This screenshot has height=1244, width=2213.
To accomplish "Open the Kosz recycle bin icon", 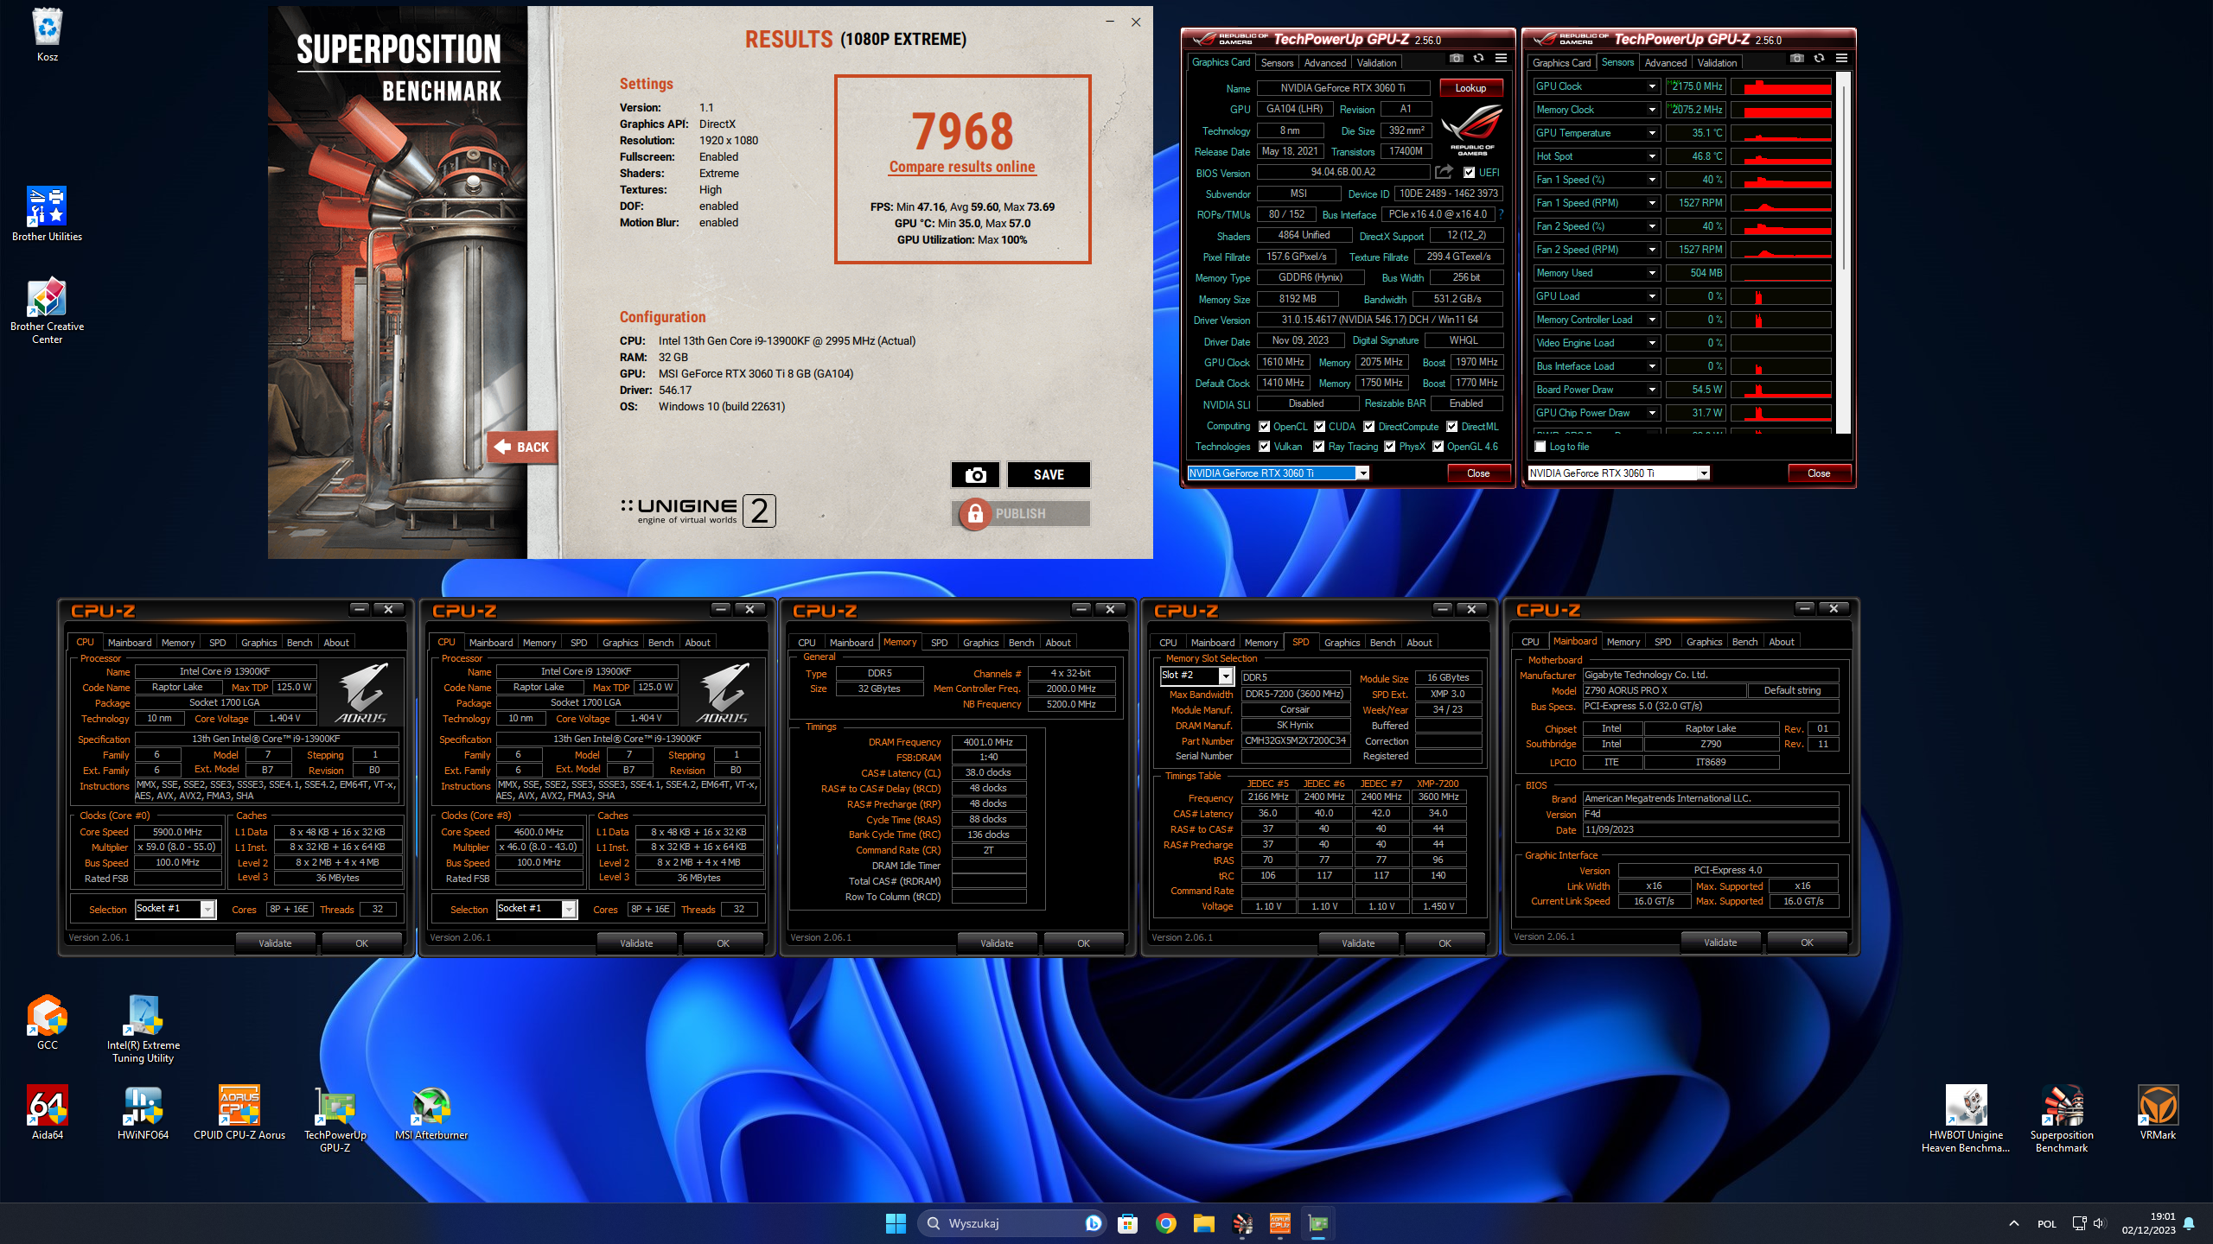I will point(47,35).
